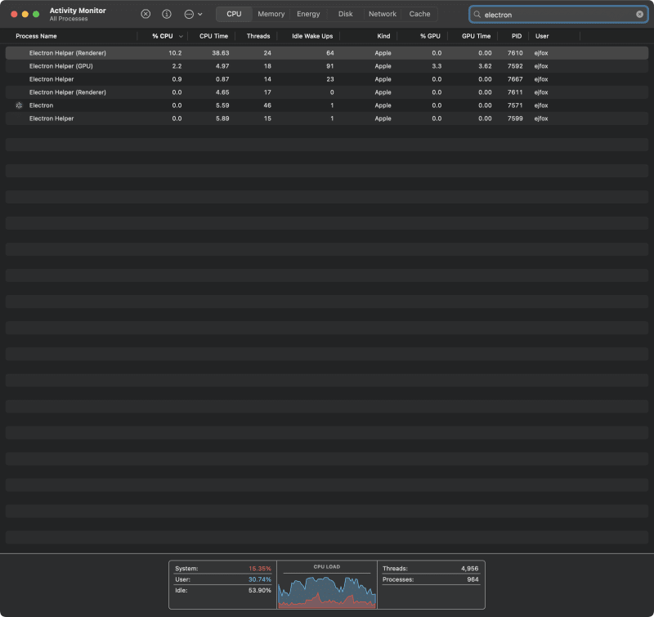Open the Network tab
The height and width of the screenshot is (617, 654).
point(382,13)
